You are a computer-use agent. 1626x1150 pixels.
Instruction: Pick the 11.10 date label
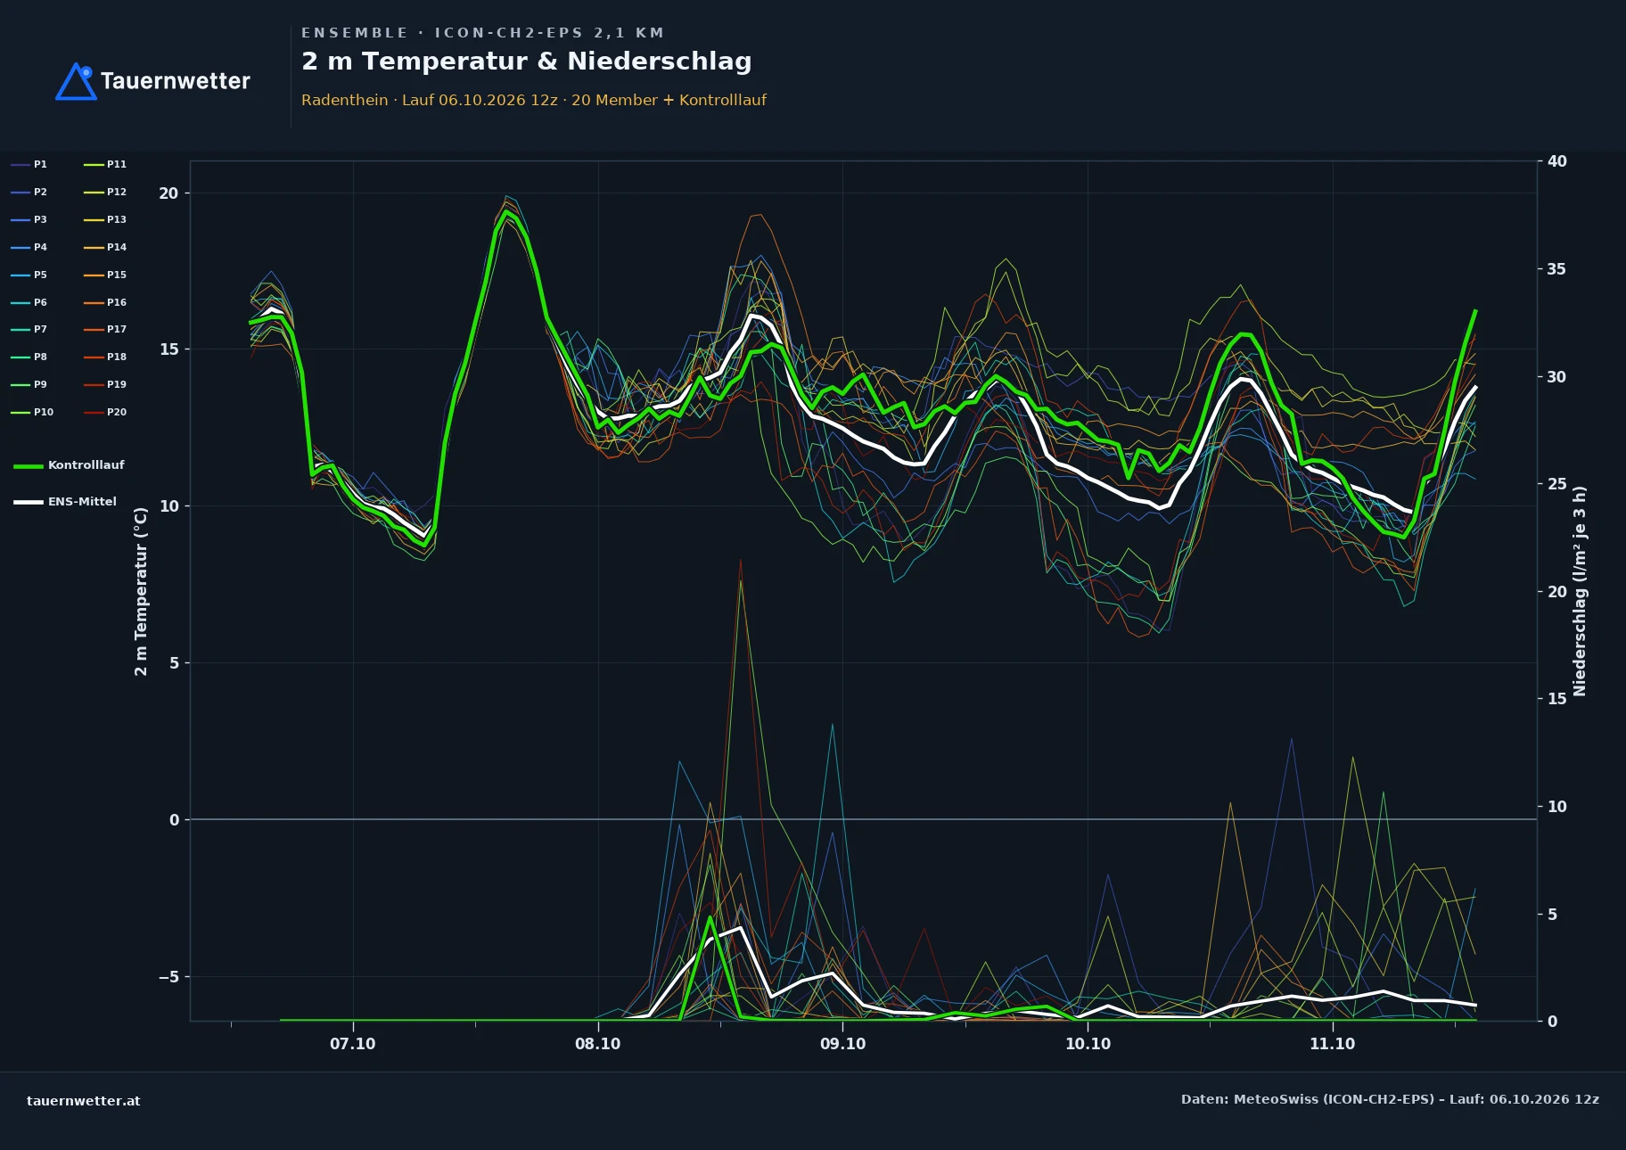coord(1332,1044)
